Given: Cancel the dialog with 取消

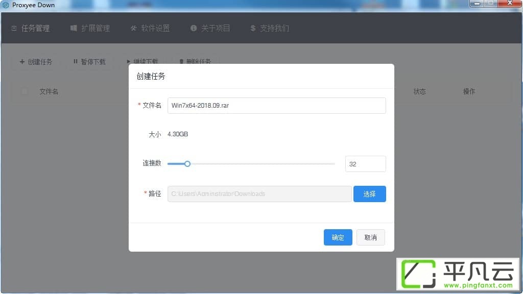Looking at the screenshot, I should coord(371,237).
